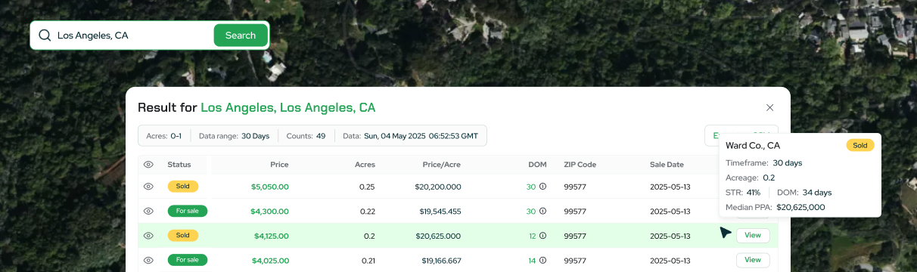Open View for the $4,125.00 row
The width and height of the screenshot is (917, 272).
pyautogui.click(x=753, y=235)
